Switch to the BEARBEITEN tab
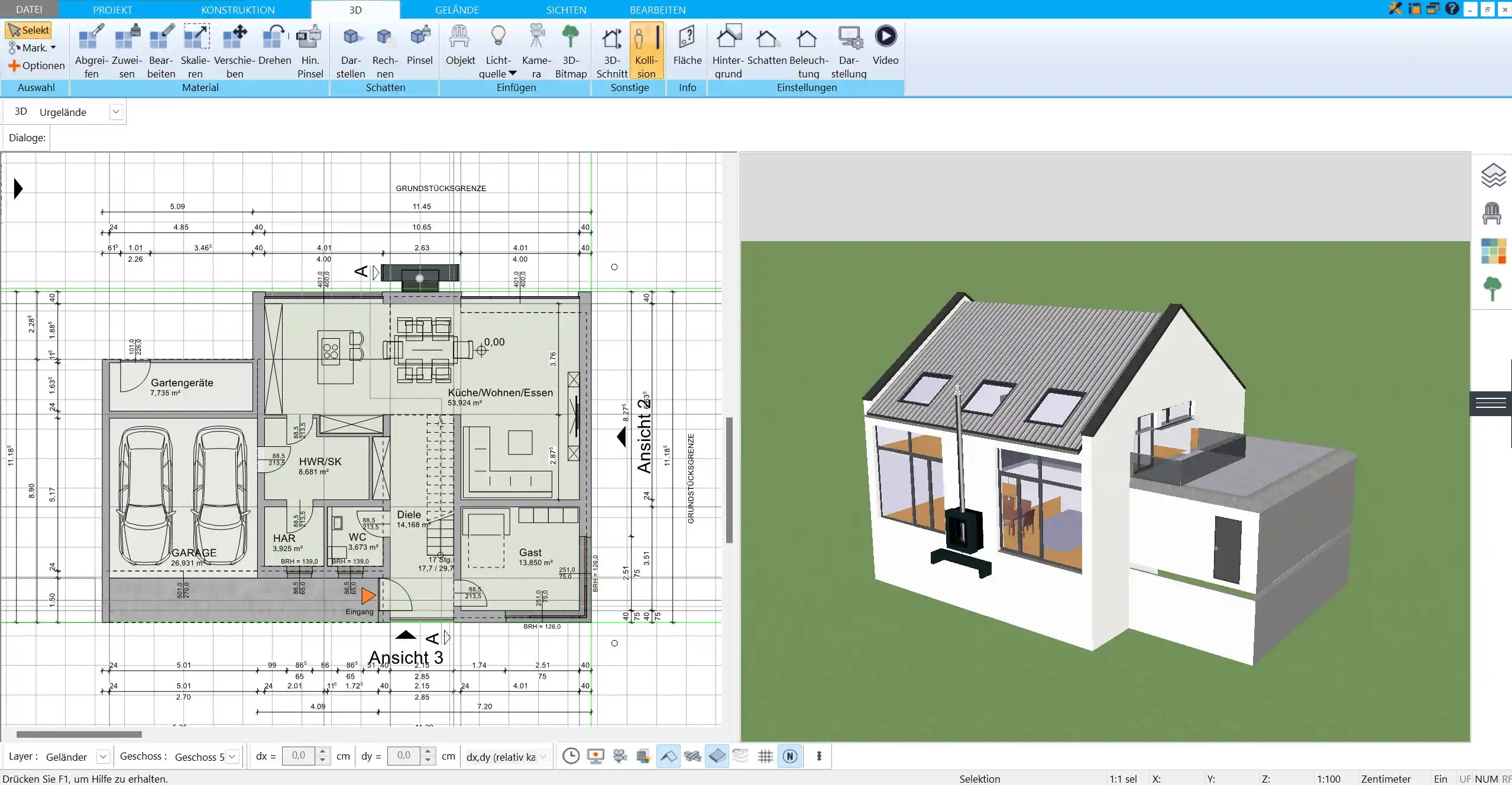This screenshot has height=785, width=1512. coord(658,9)
